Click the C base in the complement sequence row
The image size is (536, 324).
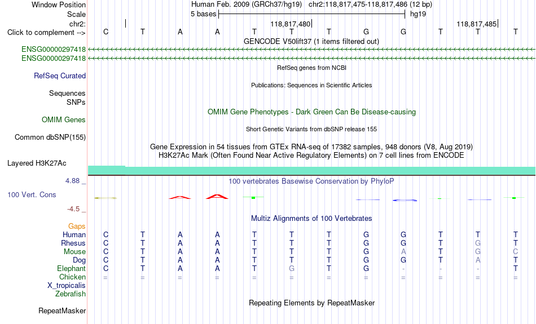point(106,32)
